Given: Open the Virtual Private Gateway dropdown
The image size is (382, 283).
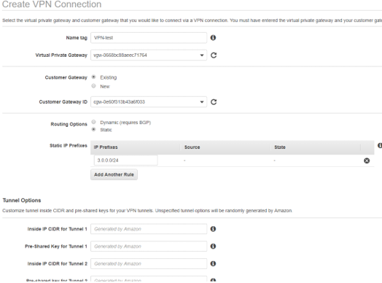Looking at the screenshot, I should pos(149,55).
